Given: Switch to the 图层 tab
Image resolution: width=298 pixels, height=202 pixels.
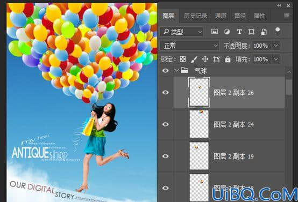Looking at the screenshot, I should (168, 16).
